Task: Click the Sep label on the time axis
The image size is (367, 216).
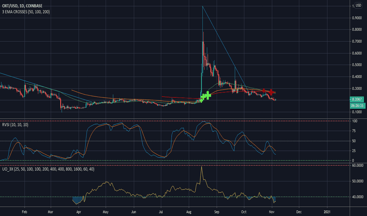Action: 217,212
